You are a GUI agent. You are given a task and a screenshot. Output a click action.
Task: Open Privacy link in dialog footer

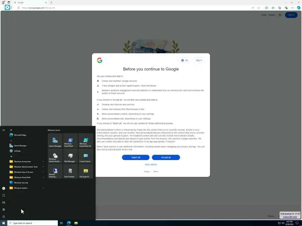147,172
